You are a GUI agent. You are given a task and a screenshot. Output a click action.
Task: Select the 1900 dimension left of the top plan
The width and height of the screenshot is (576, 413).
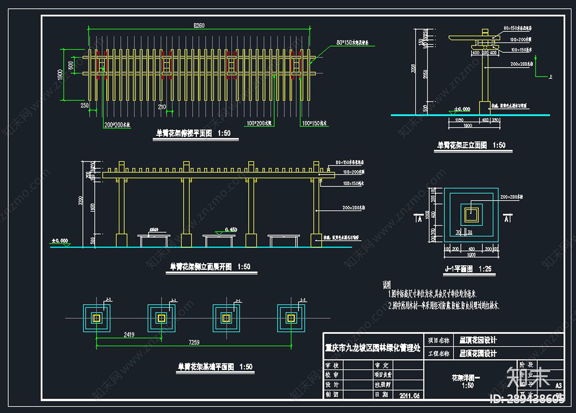pos(60,75)
